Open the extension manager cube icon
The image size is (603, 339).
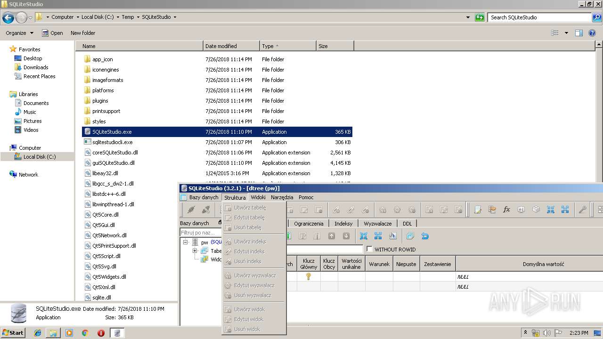pyautogui.click(x=536, y=210)
